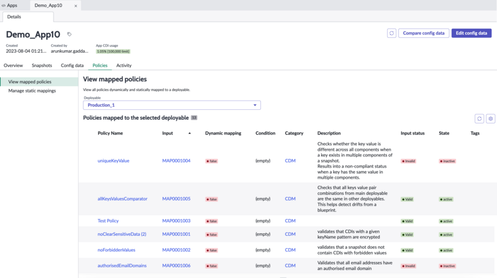Click the Tags column header
This screenshot has height=278, width=497.
click(x=475, y=133)
